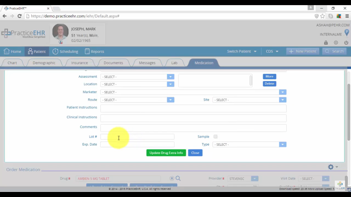Switch to the Lab tab

[x=174, y=63]
